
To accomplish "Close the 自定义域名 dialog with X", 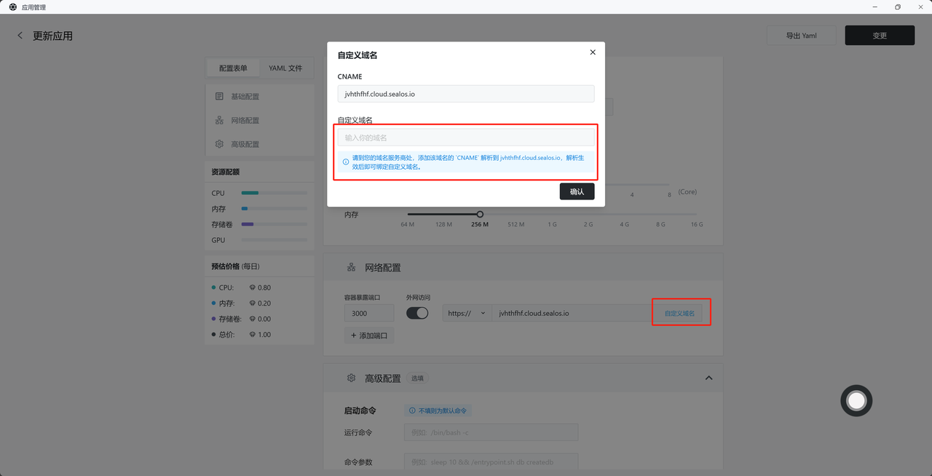I will (593, 52).
